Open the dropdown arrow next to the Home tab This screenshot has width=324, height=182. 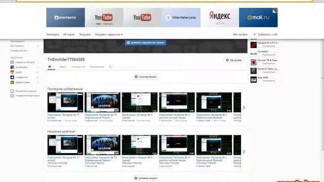click(x=54, y=67)
